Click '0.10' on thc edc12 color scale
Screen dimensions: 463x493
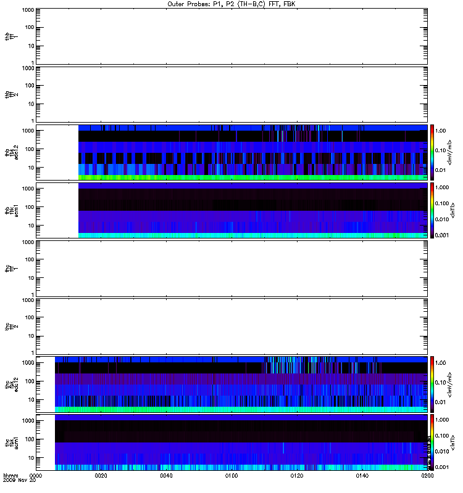pos(440,382)
